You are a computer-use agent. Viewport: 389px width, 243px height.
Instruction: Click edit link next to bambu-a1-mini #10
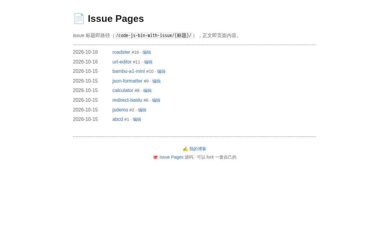[161, 71]
